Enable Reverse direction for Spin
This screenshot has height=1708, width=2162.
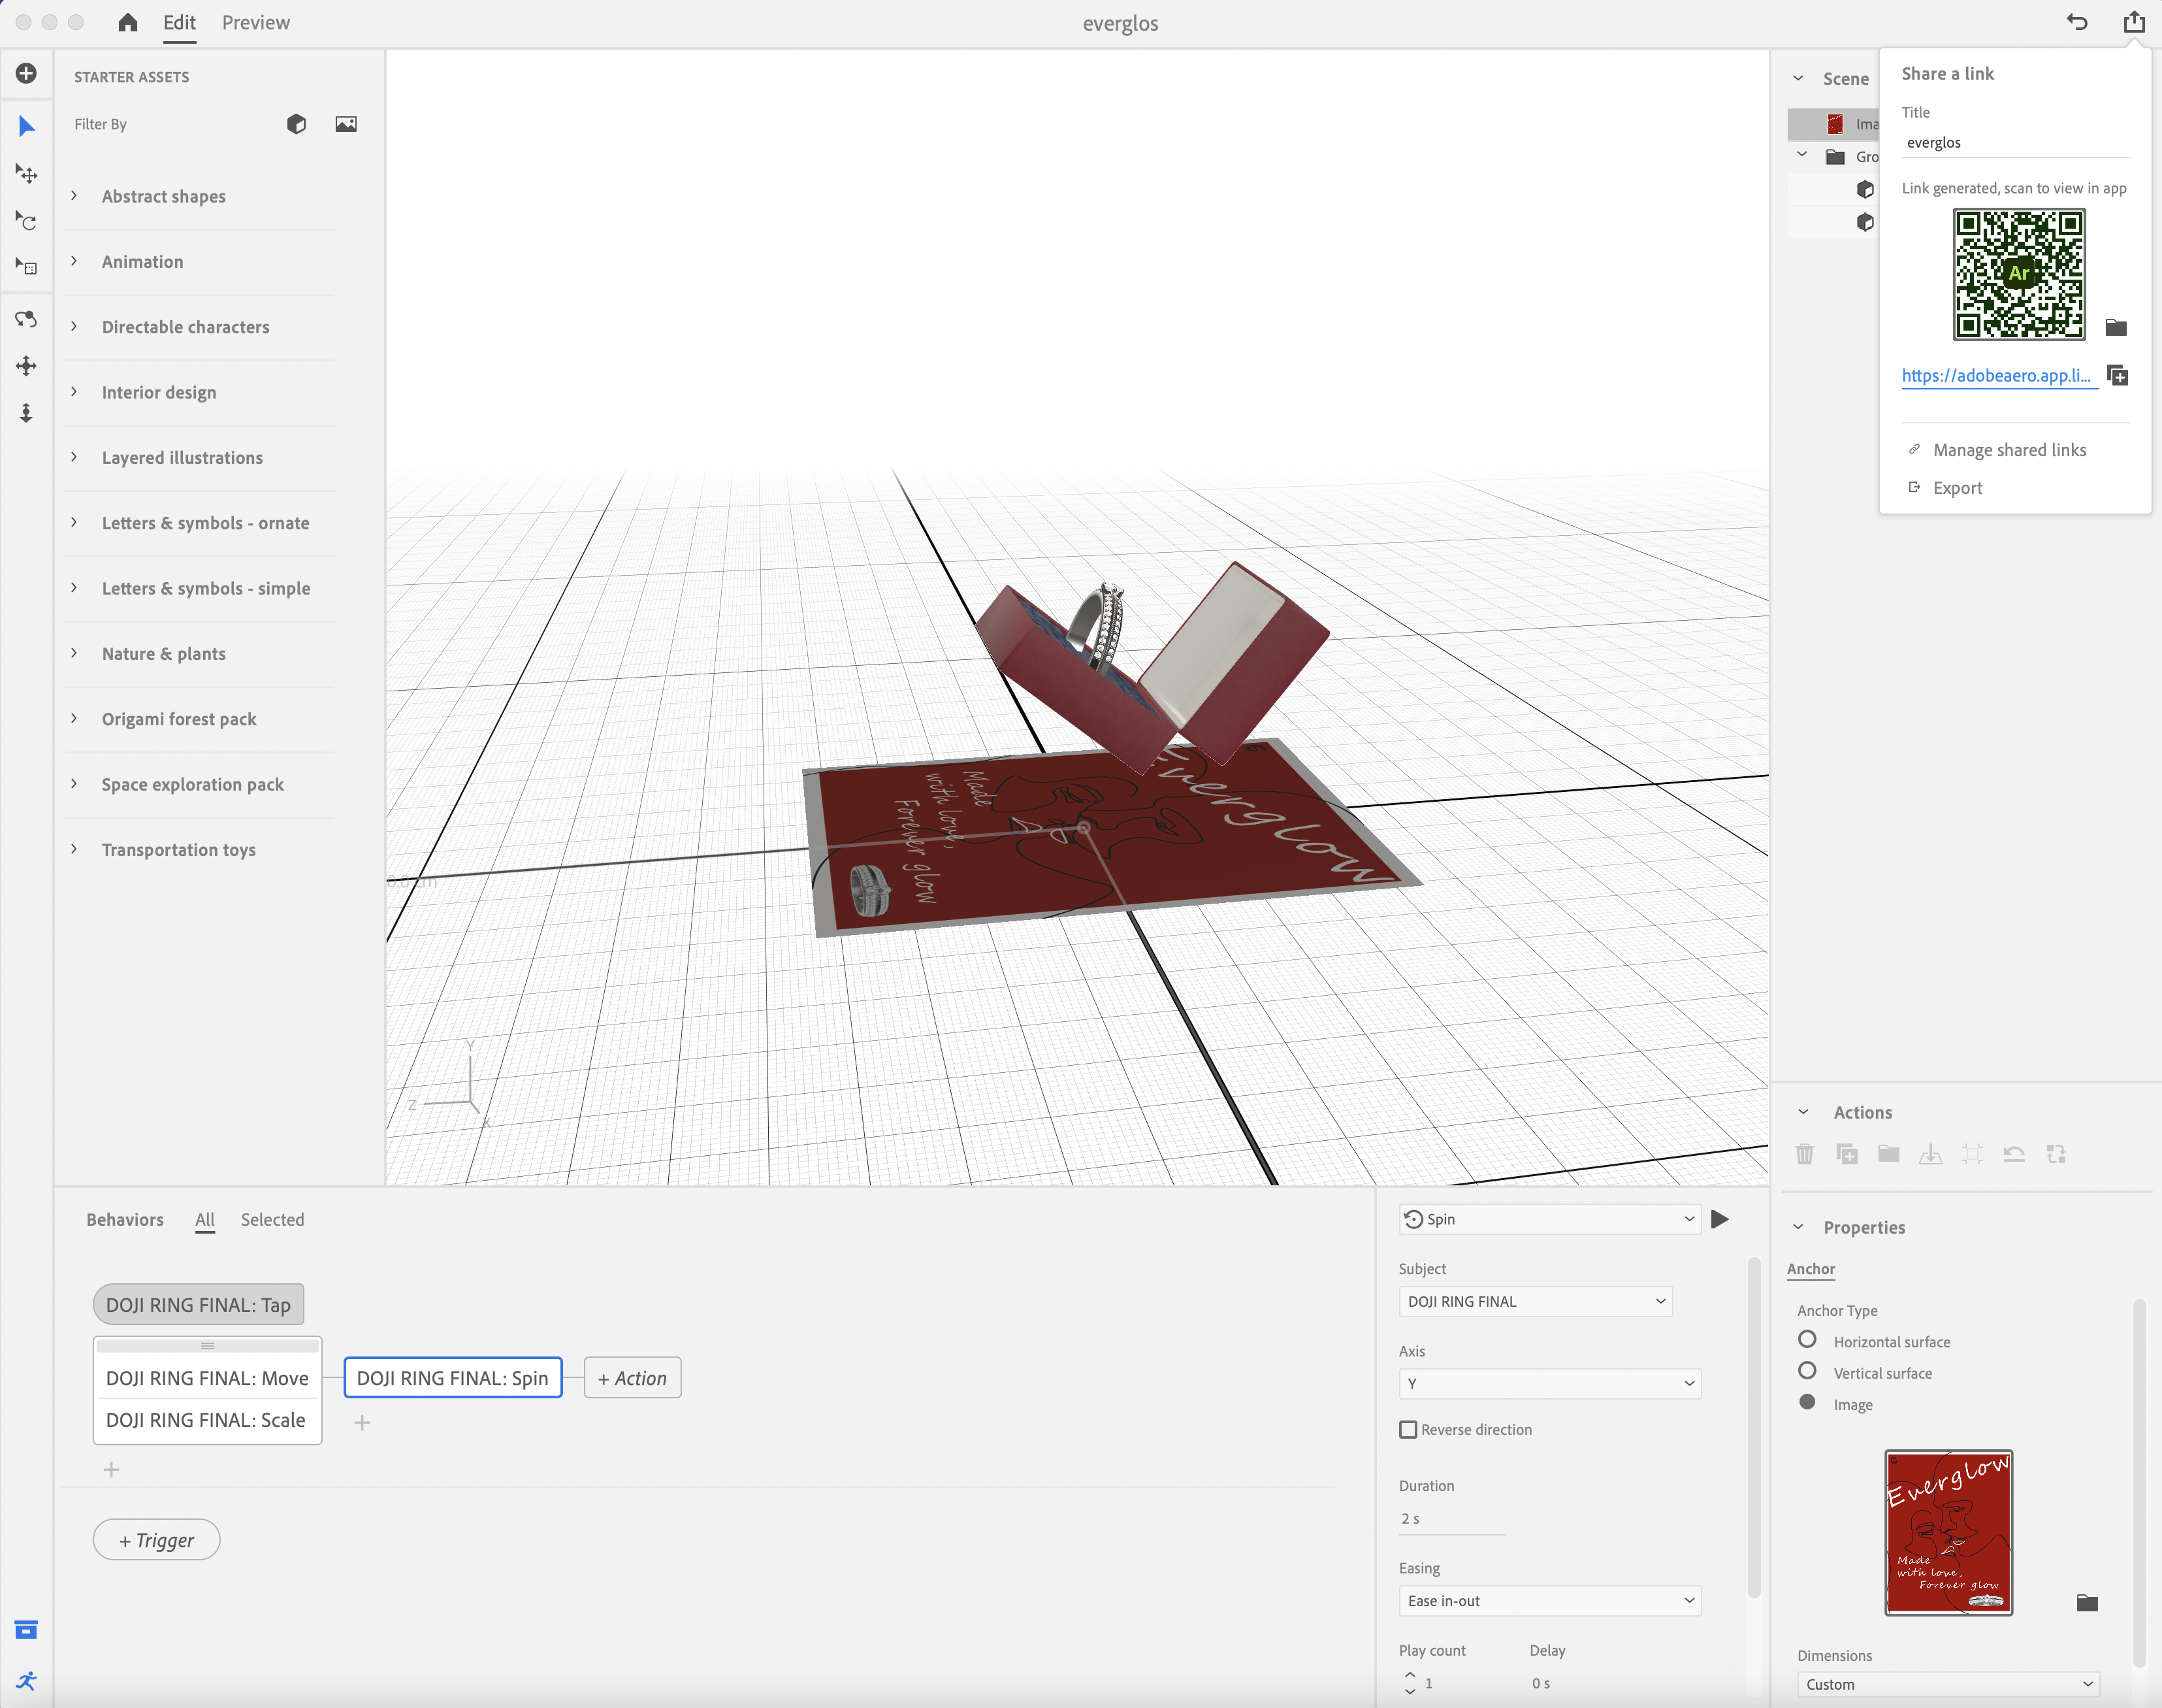coord(1408,1429)
